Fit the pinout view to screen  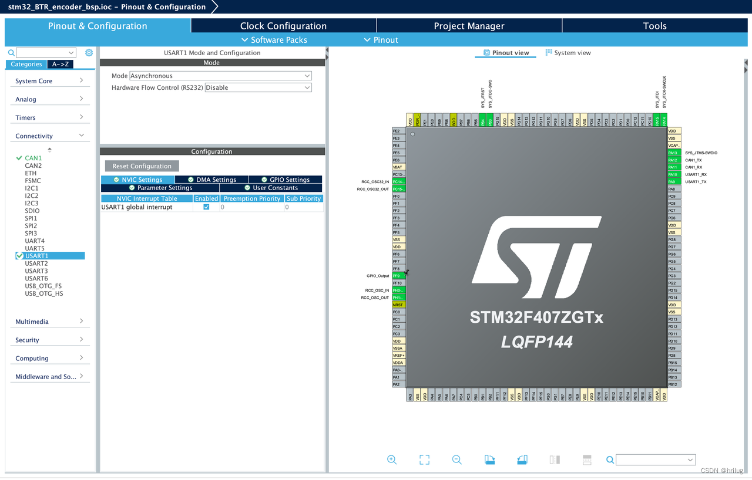(424, 459)
